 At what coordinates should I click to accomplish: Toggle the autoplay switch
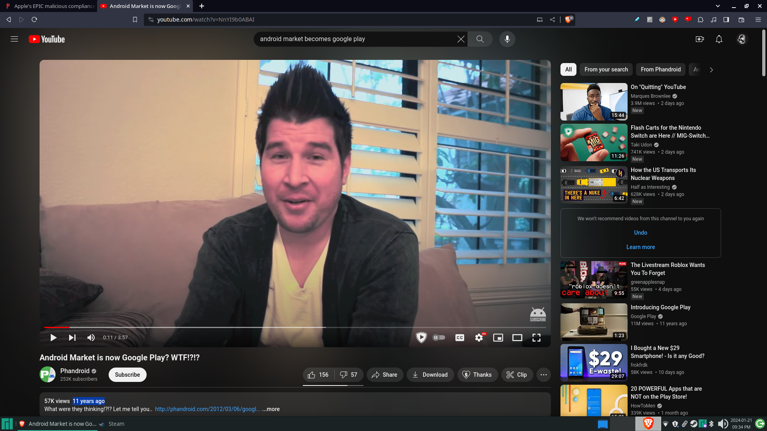pyautogui.click(x=439, y=338)
